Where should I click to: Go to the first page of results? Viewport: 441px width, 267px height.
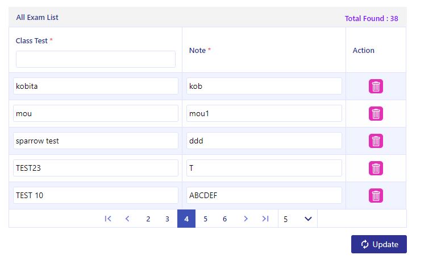108,219
